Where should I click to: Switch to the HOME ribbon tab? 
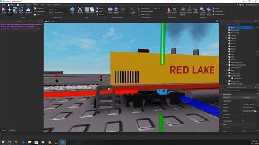[x=28, y=5]
